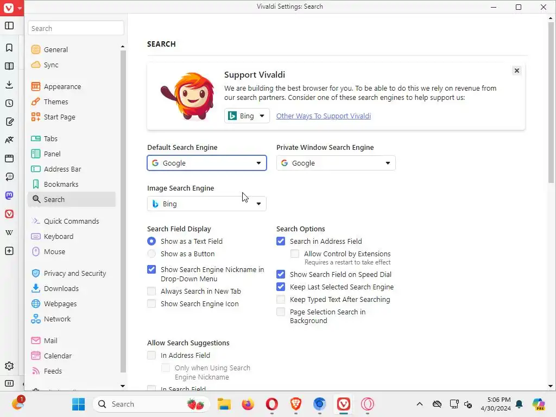Enable Show Search Engine Icon
The width and height of the screenshot is (556, 417).
[x=151, y=304]
